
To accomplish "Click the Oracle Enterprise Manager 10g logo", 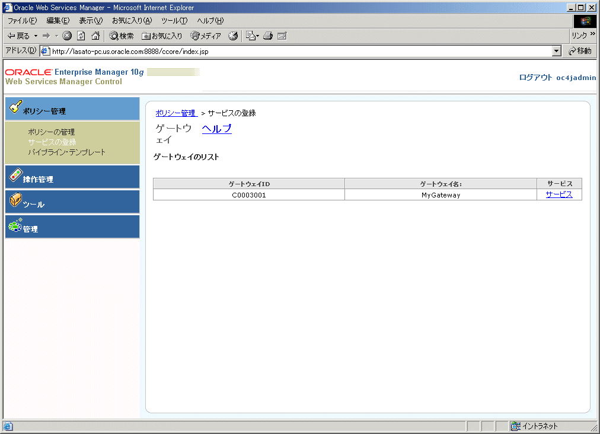I will 75,72.
